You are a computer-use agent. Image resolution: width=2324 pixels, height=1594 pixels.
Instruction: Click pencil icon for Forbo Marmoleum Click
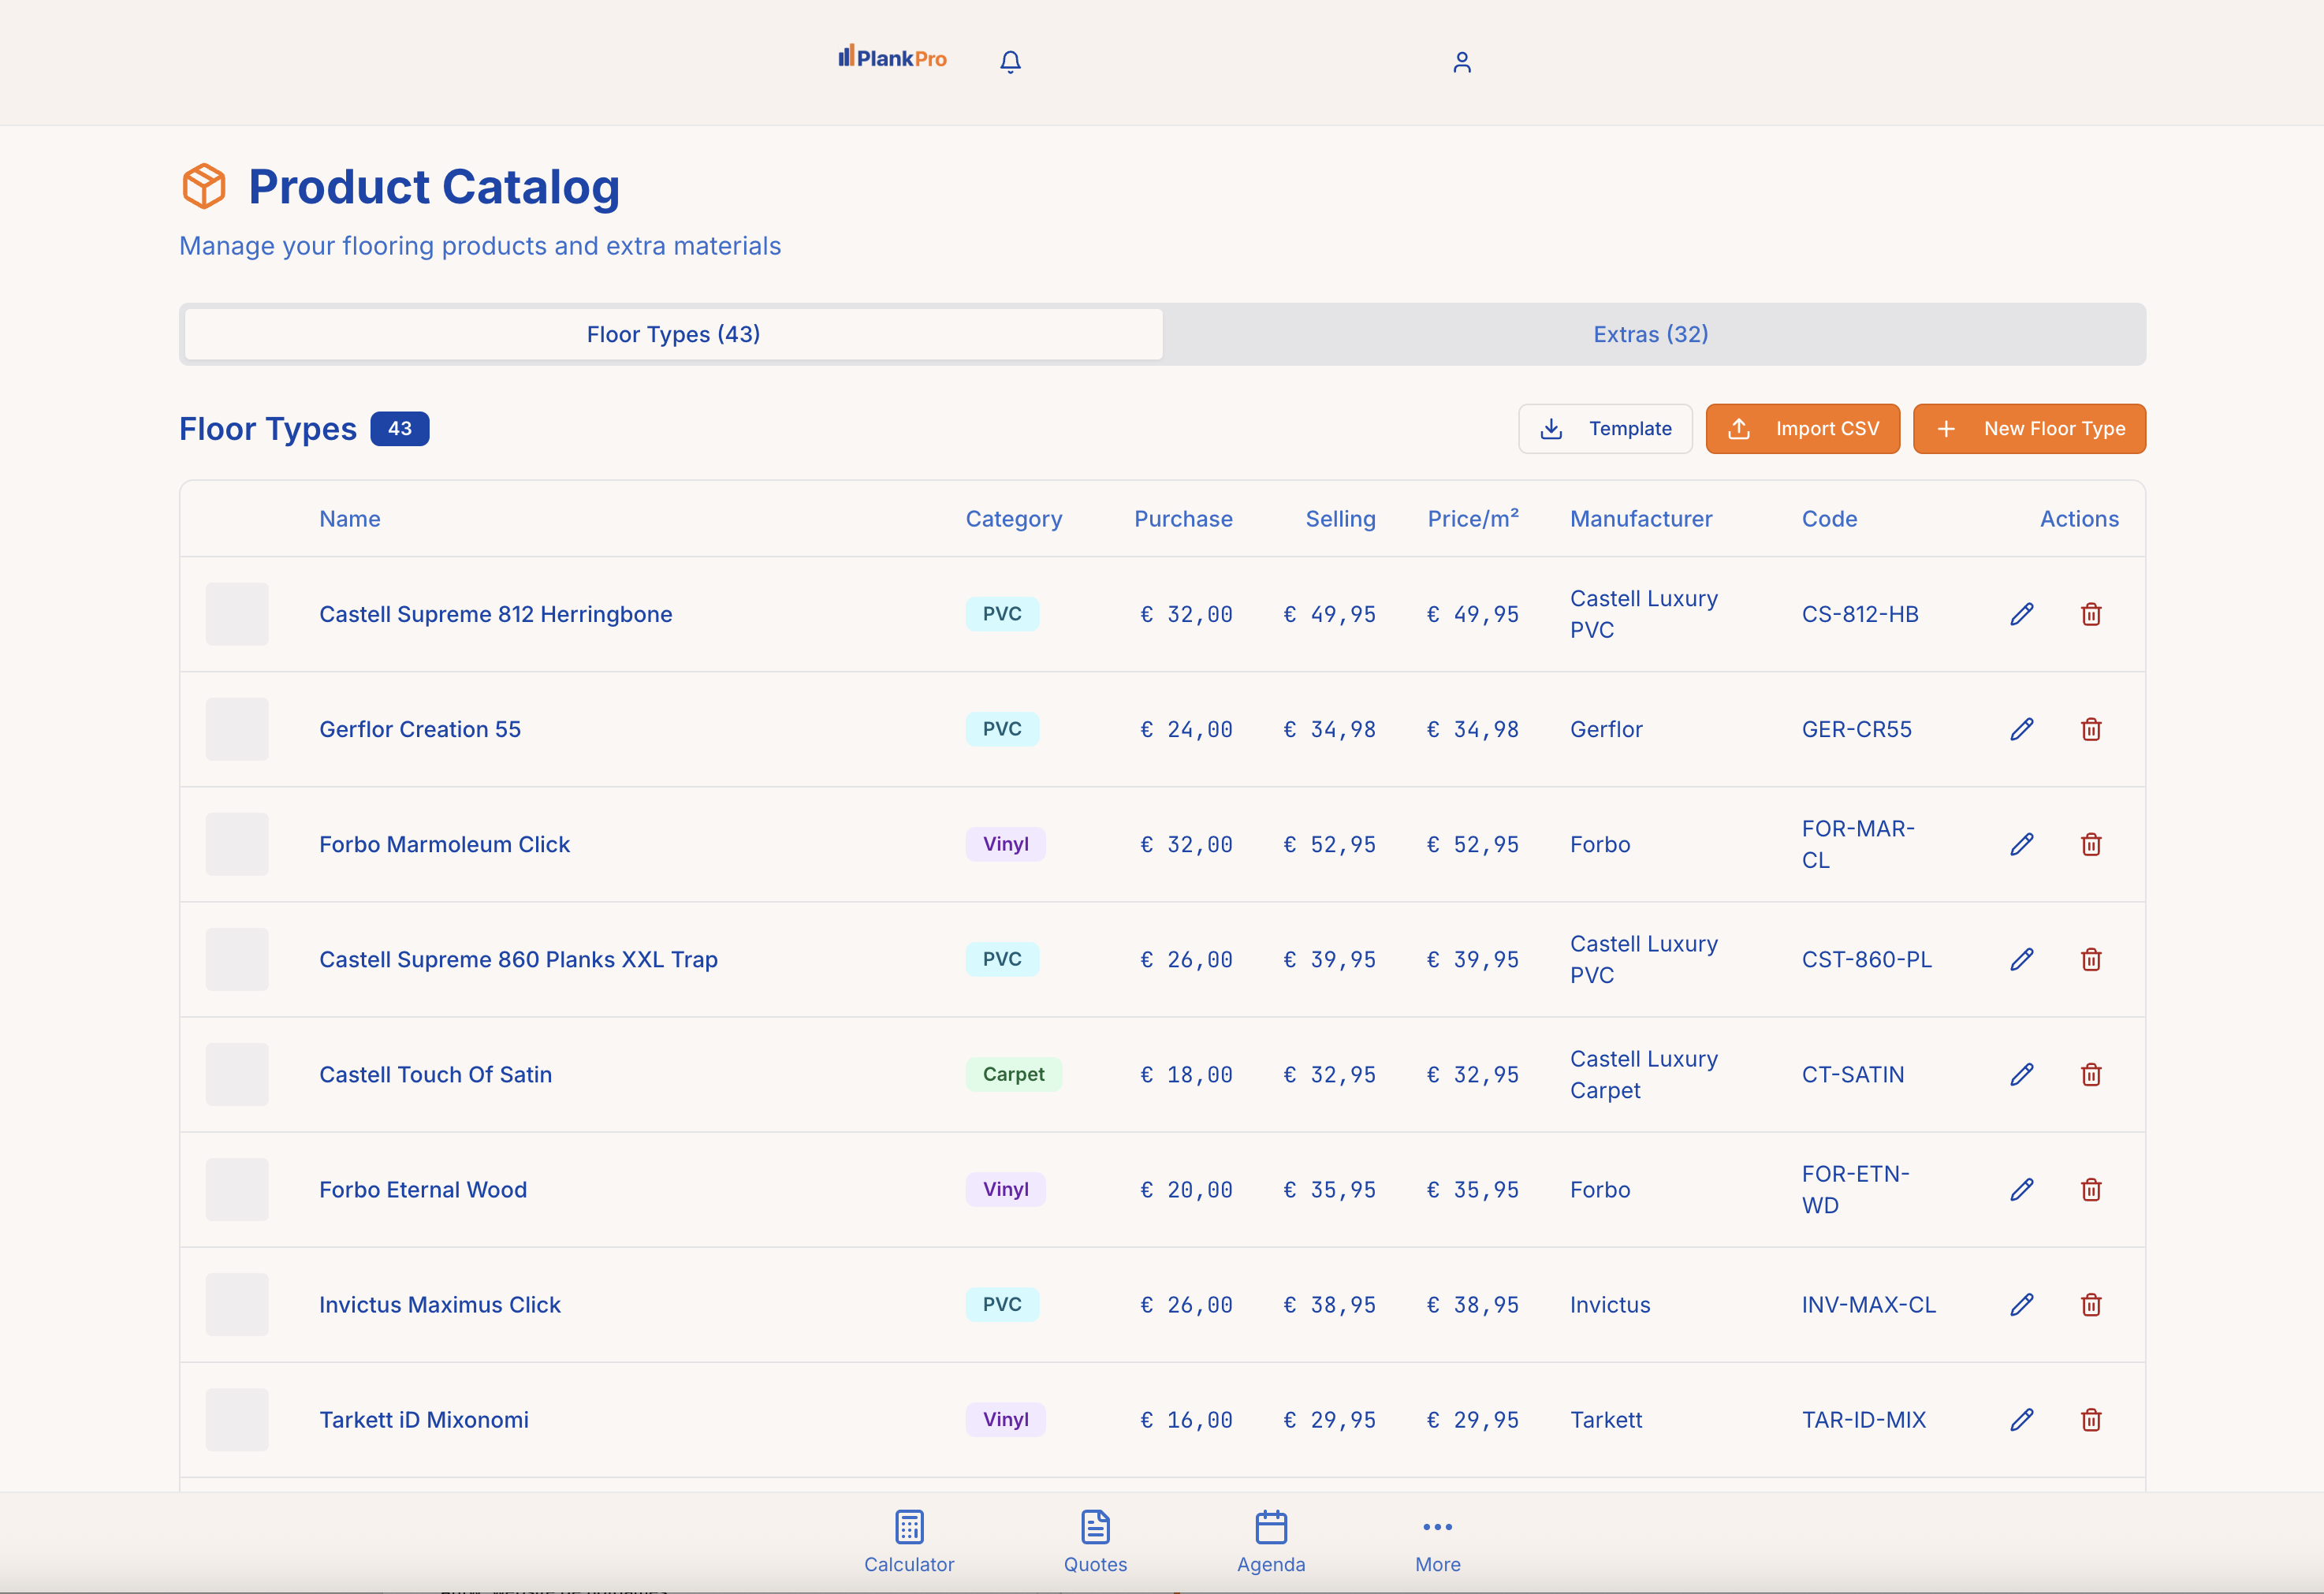point(2021,844)
